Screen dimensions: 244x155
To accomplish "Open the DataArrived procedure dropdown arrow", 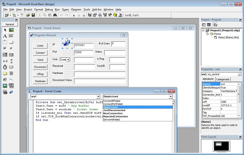I will [170, 97].
